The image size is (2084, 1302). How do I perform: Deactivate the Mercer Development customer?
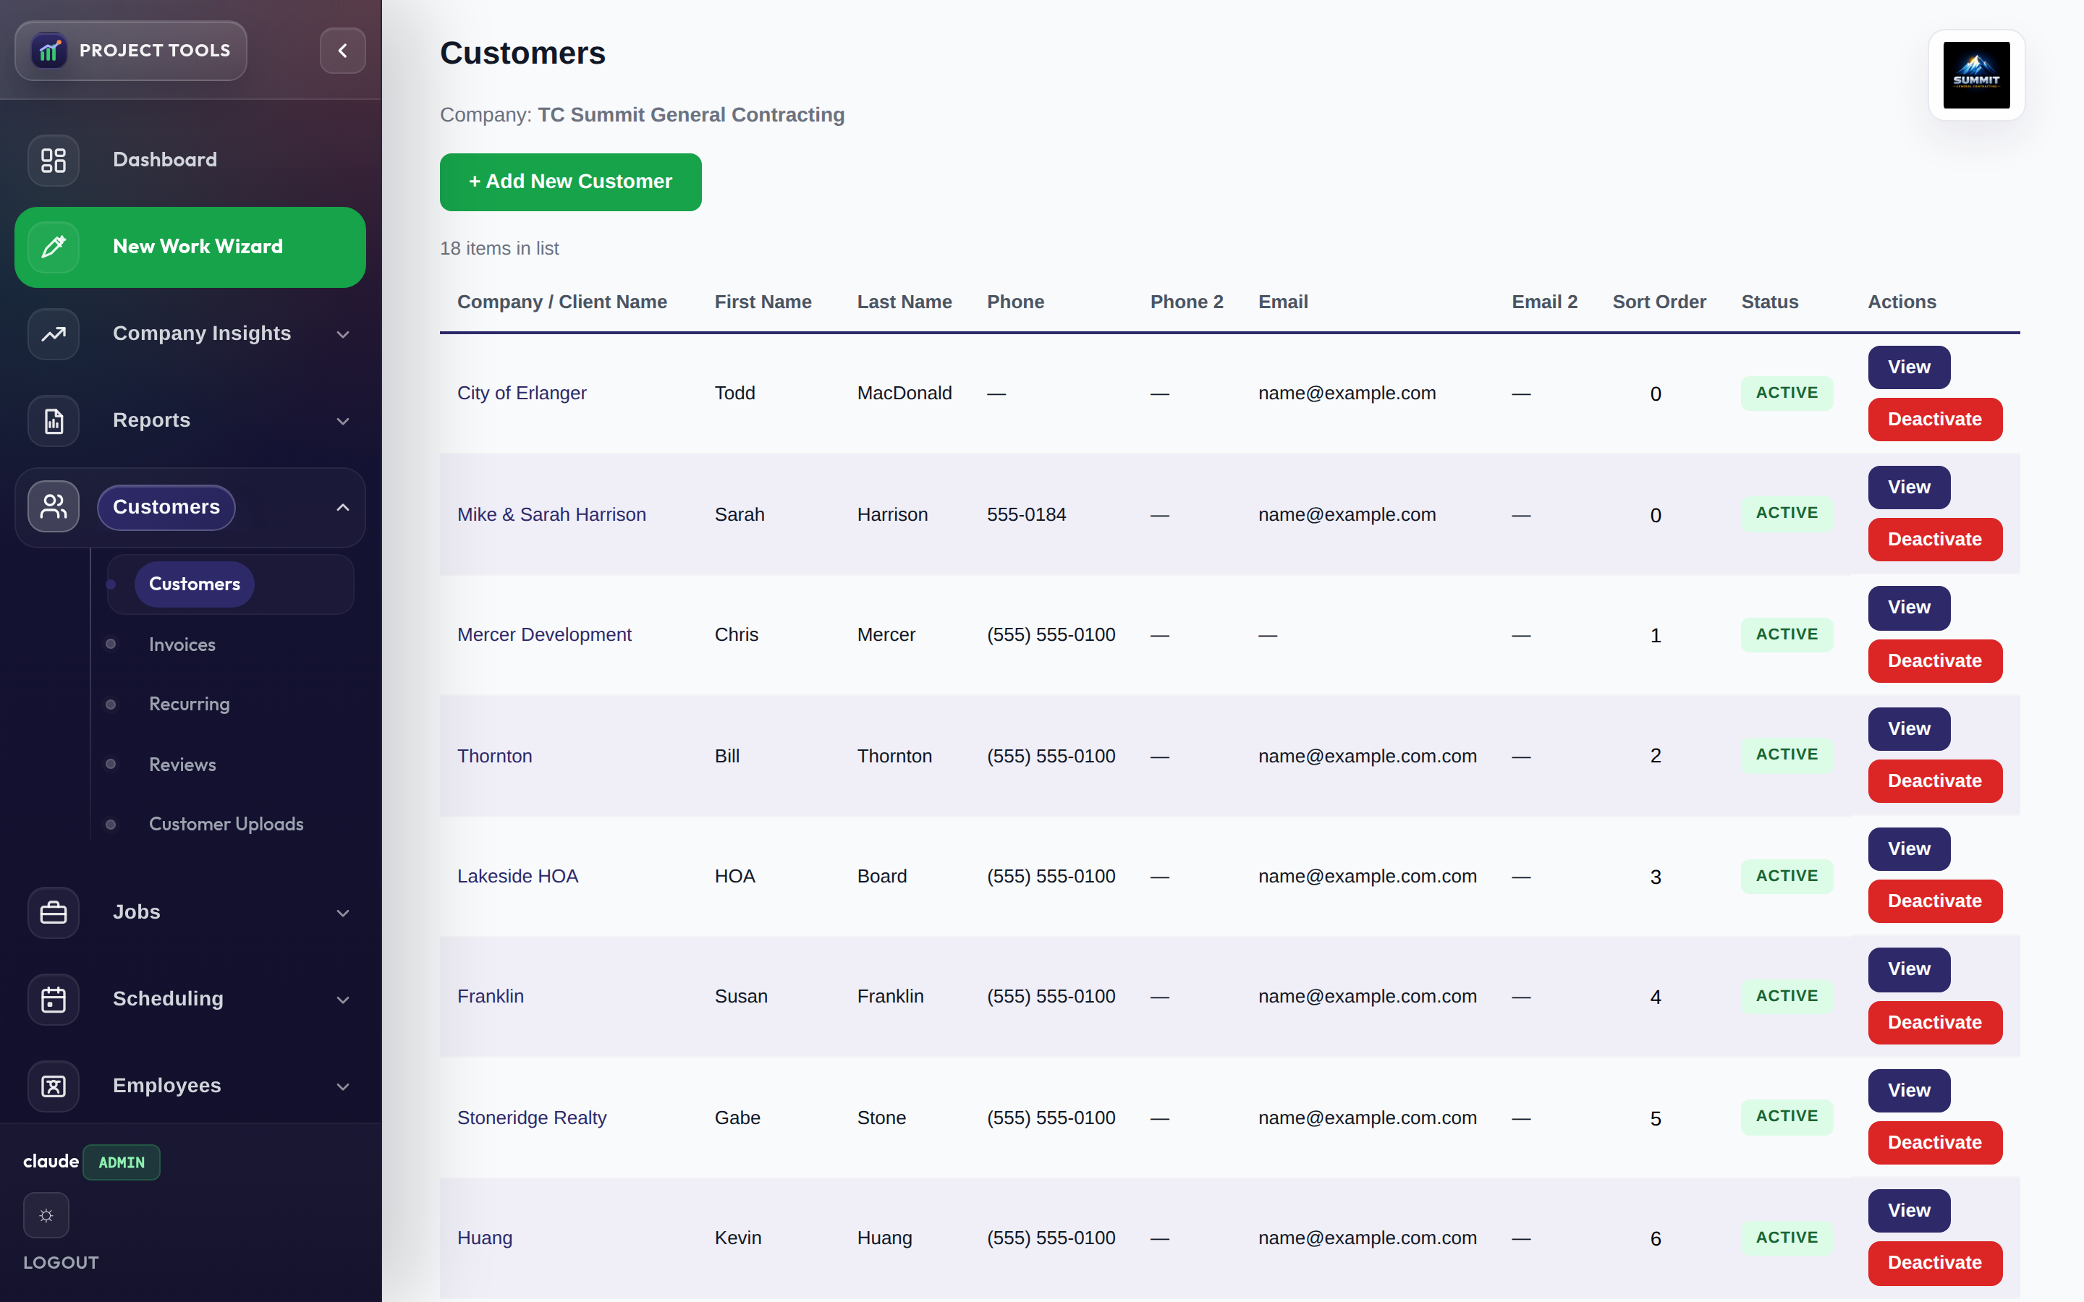coord(1934,661)
